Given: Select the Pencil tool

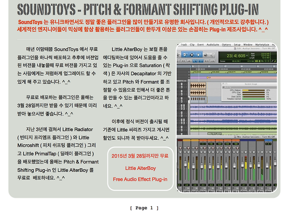Looking at the screenshot, I should [x=212, y=55].
